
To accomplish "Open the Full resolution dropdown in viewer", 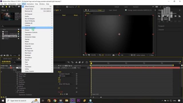I will (125, 55).
